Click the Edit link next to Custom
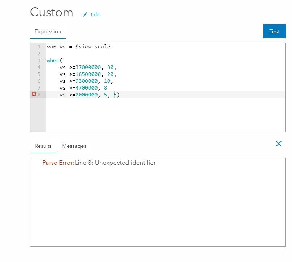292x262 pixels. [x=95, y=14]
